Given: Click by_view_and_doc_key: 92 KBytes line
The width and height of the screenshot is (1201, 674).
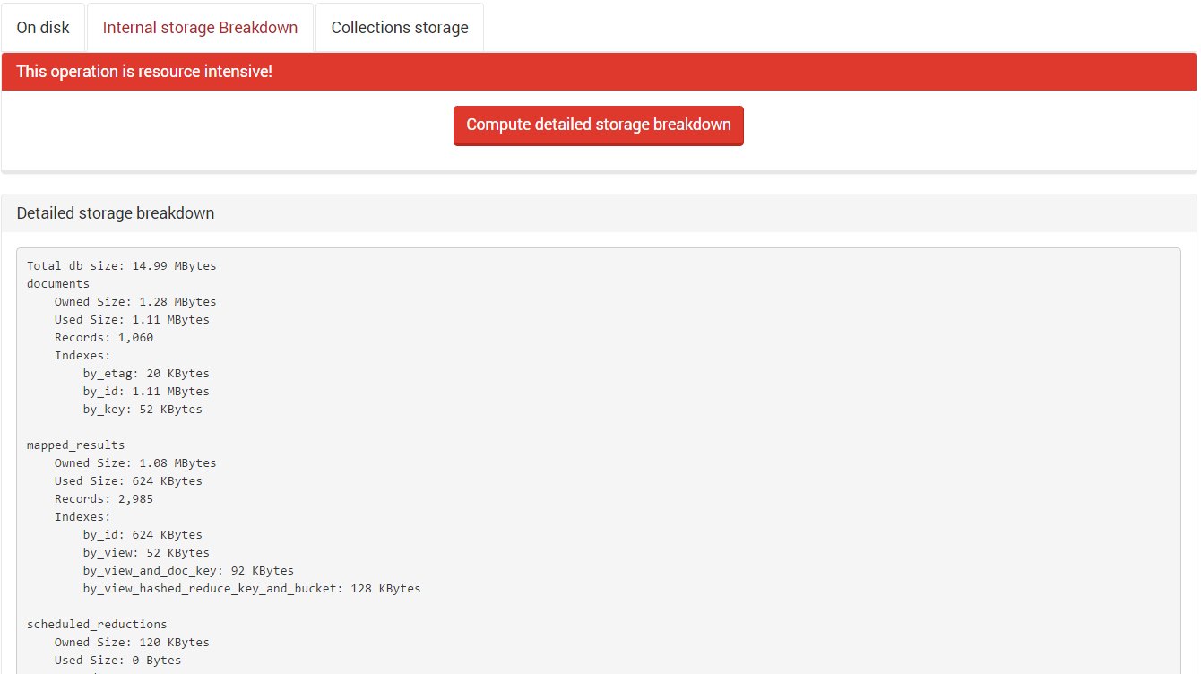Looking at the screenshot, I should (x=188, y=570).
